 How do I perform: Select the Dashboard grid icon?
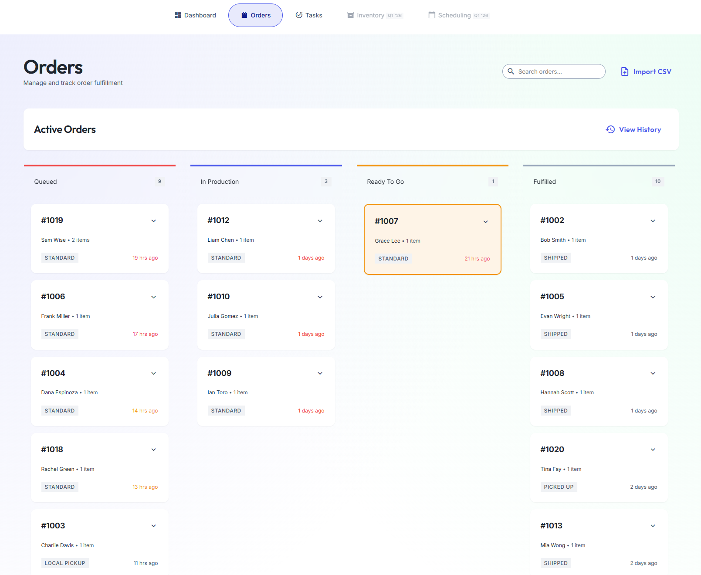178,15
